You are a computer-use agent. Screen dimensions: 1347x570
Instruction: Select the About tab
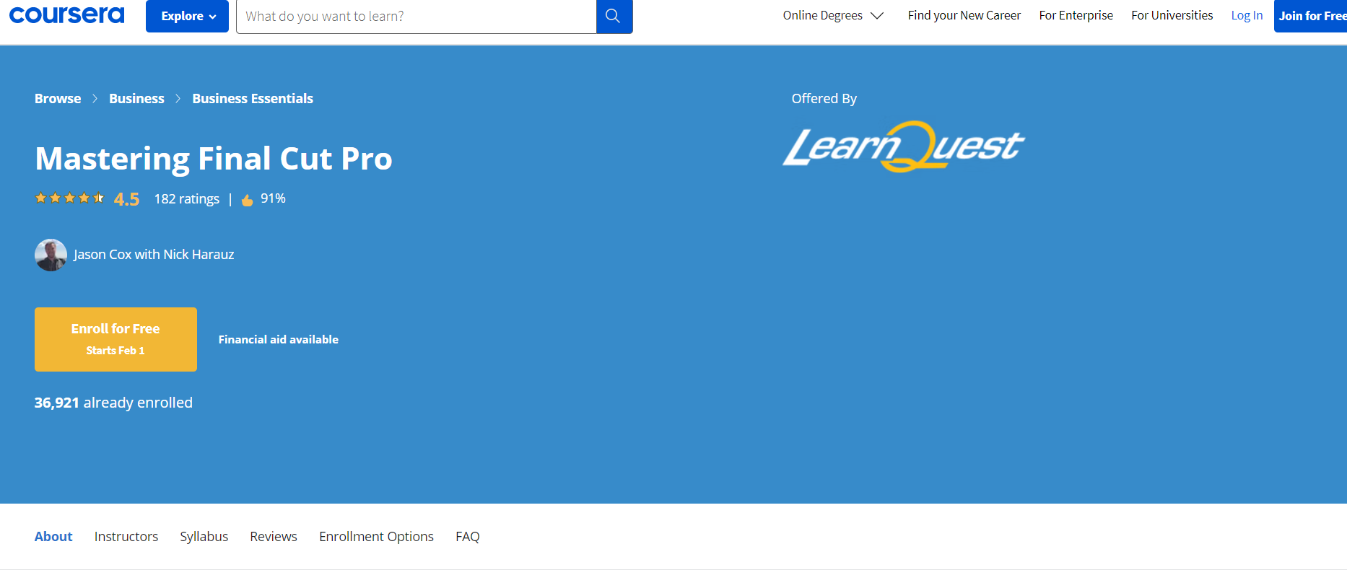[x=53, y=537]
